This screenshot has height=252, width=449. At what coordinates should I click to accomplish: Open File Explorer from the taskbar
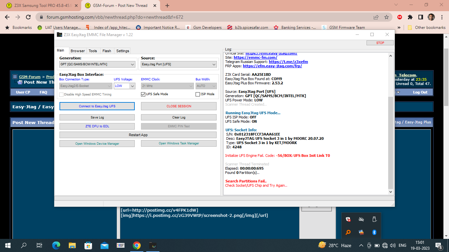(72, 245)
